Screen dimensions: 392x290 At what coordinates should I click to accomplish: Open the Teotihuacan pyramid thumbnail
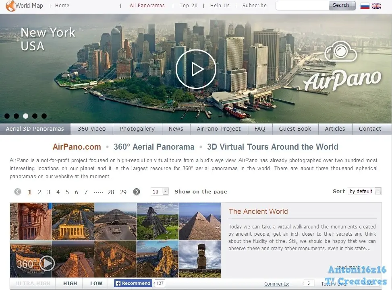pyautogui.click(x=116, y=221)
